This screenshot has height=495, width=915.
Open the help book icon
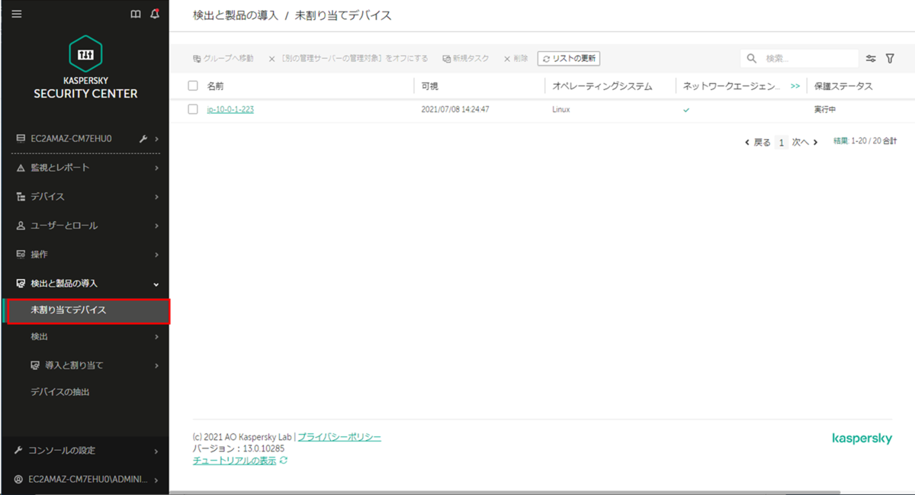click(136, 14)
